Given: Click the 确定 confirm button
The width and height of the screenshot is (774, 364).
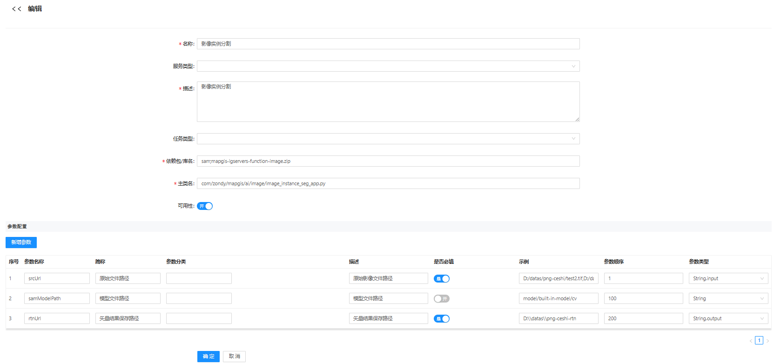Looking at the screenshot, I should (209, 357).
